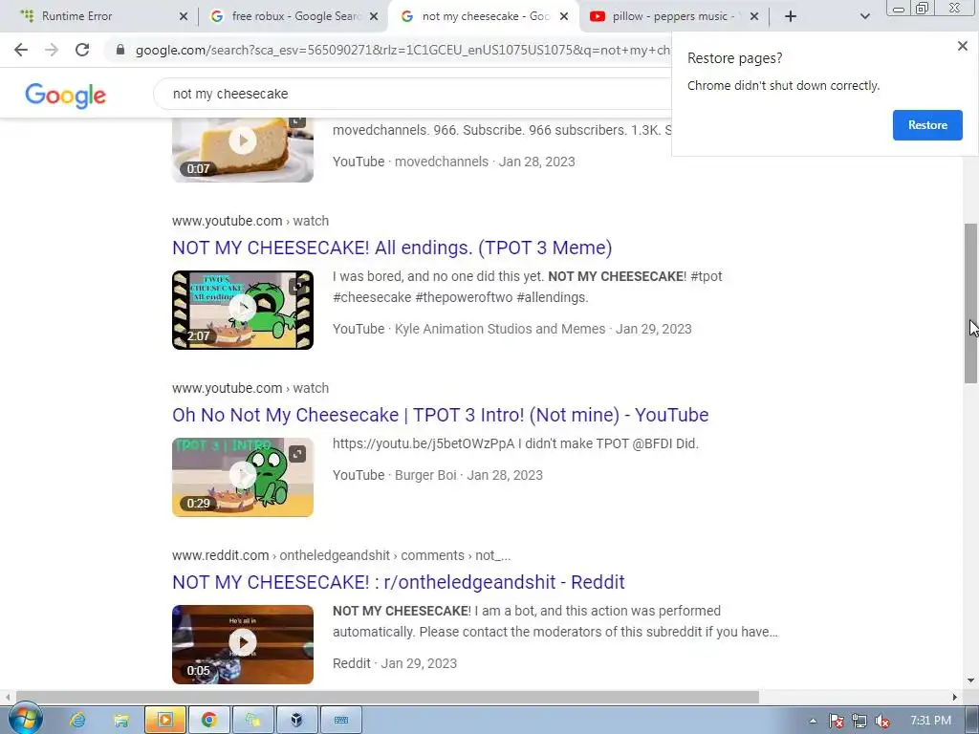Switch to pillow - peppers music tab
The image size is (979, 734).
tap(674, 16)
